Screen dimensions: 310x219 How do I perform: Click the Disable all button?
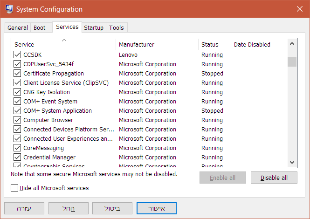click(274, 178)
